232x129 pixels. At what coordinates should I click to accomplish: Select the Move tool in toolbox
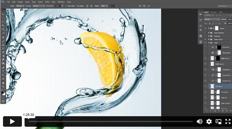pos(3,14)
